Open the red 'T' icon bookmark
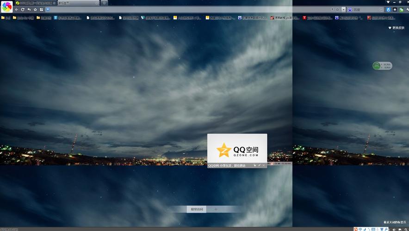Screen dimensions: 409x231 pyautogui.click(x=317, y=18)
